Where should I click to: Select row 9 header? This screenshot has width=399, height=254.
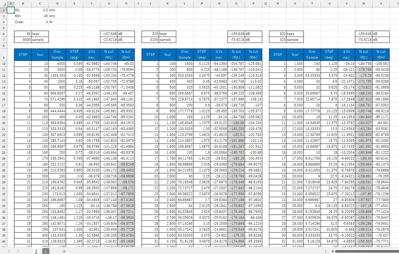click(x=3, y=55)
